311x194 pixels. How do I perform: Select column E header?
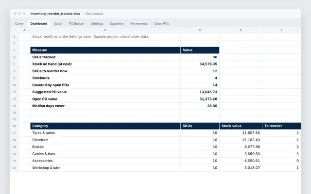(281, 30)
